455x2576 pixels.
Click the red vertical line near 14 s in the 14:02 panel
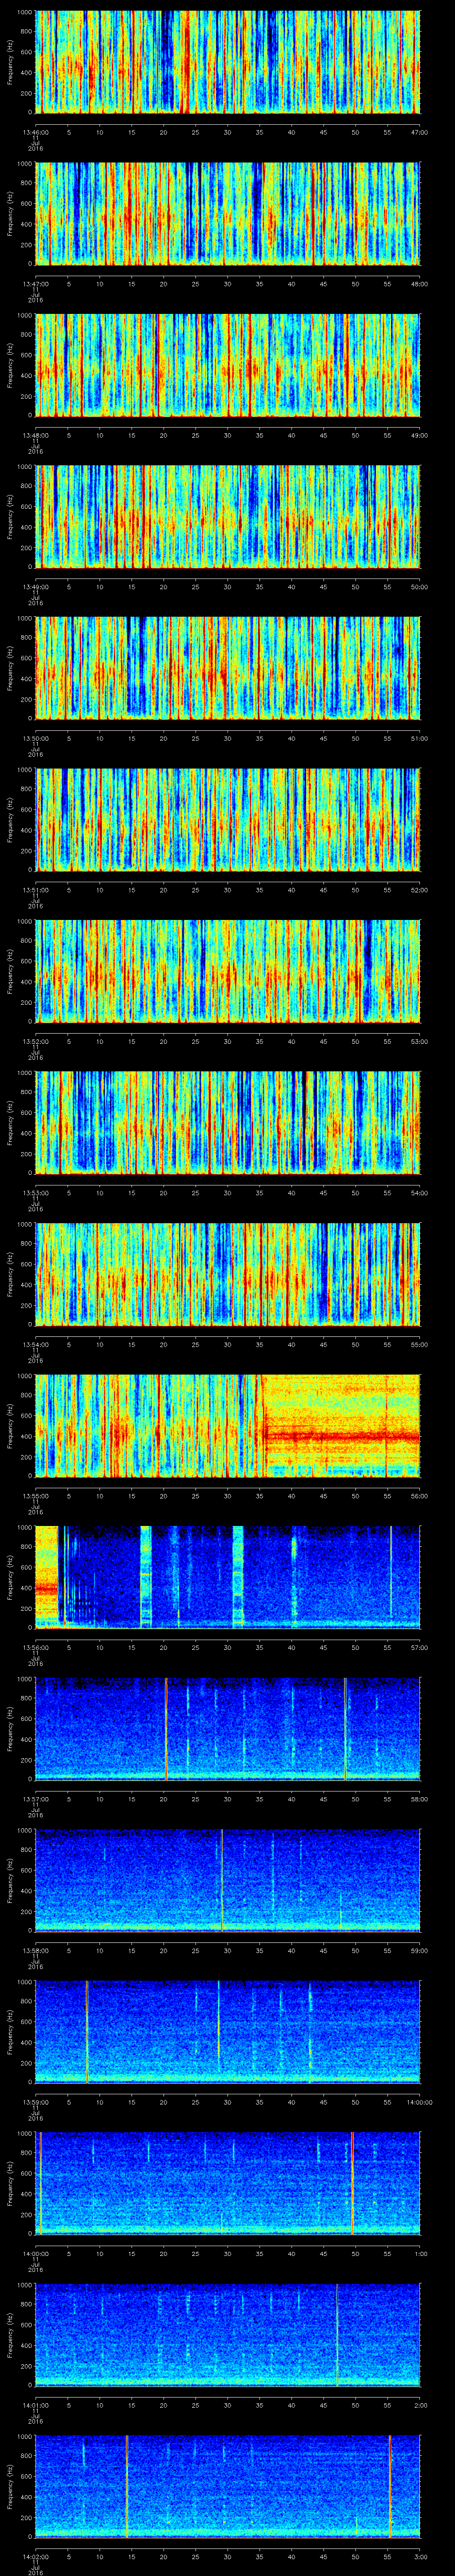point(127,2486)
